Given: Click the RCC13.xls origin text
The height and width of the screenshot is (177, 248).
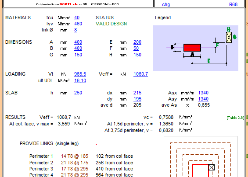Looking at the screenshot, I should click(x=68, y=4).
